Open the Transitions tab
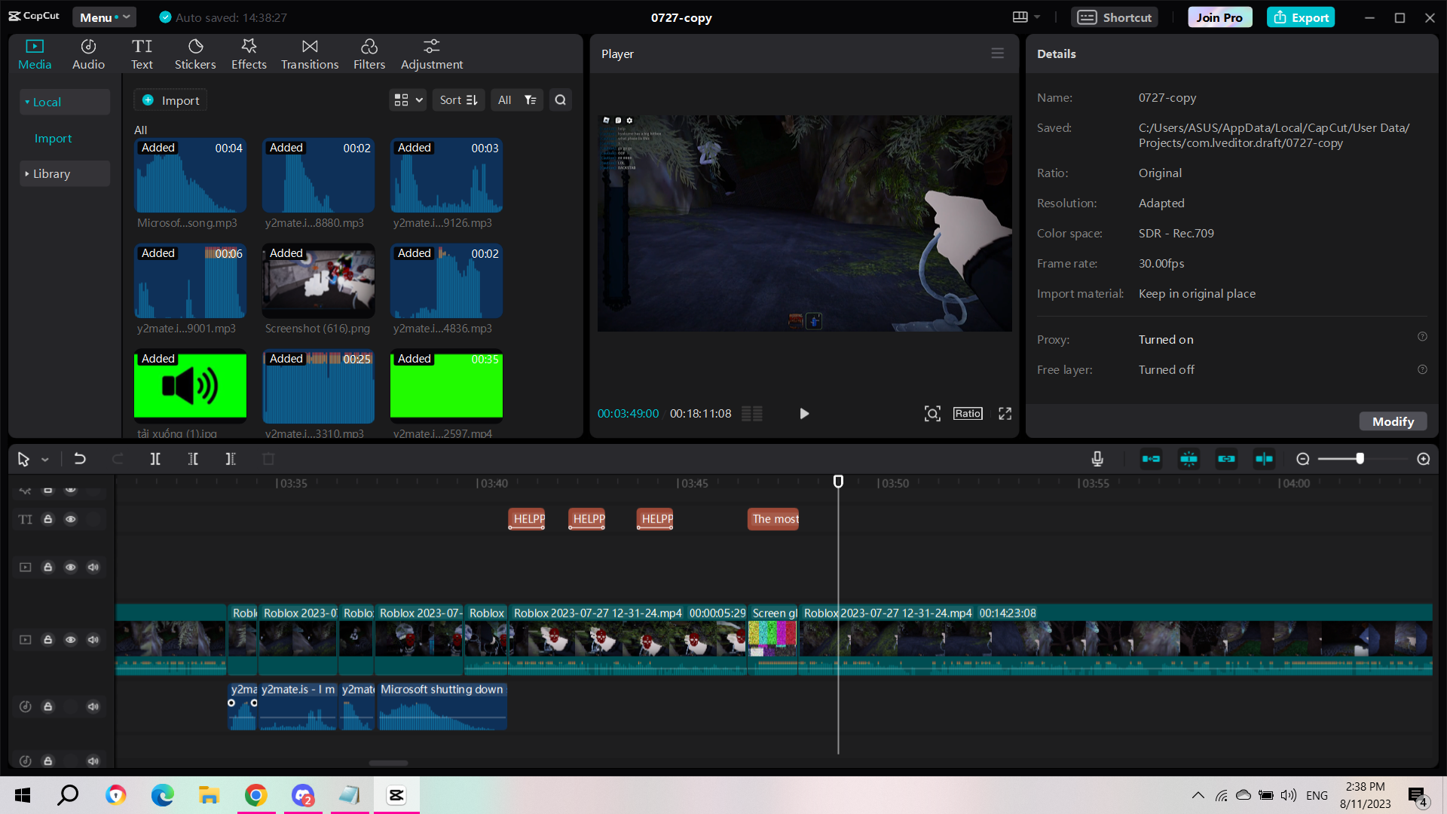 pyautogui.click(x=310, y=54)
